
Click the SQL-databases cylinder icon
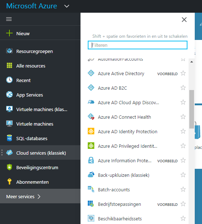[9, 138]
